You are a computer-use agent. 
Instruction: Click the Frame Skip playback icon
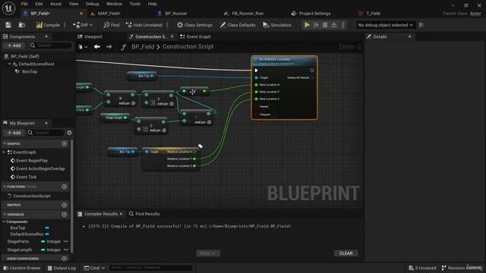pyautogui.click(x=316, y=25)
